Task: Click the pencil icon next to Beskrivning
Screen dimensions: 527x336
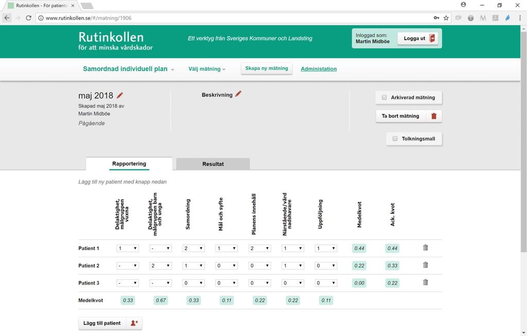Action: tap(238, 94)
